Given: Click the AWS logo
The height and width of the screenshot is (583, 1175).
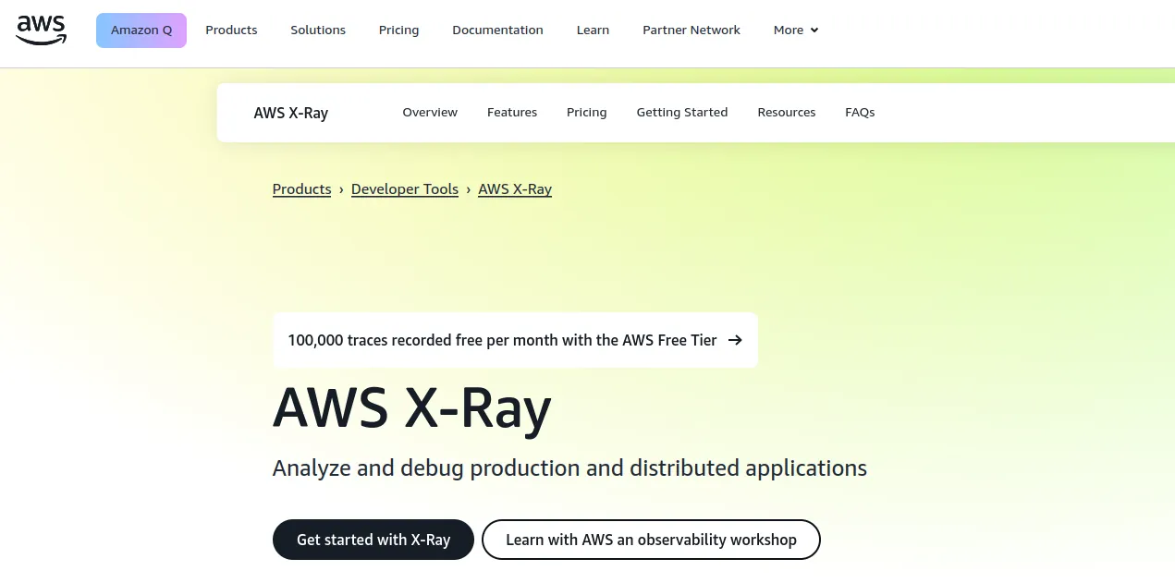Looking at the screenshot, I should 41,30.
